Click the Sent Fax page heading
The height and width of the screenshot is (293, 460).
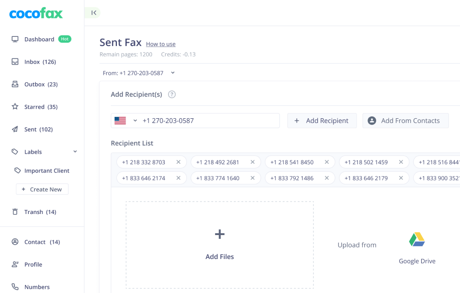[121, 43]
